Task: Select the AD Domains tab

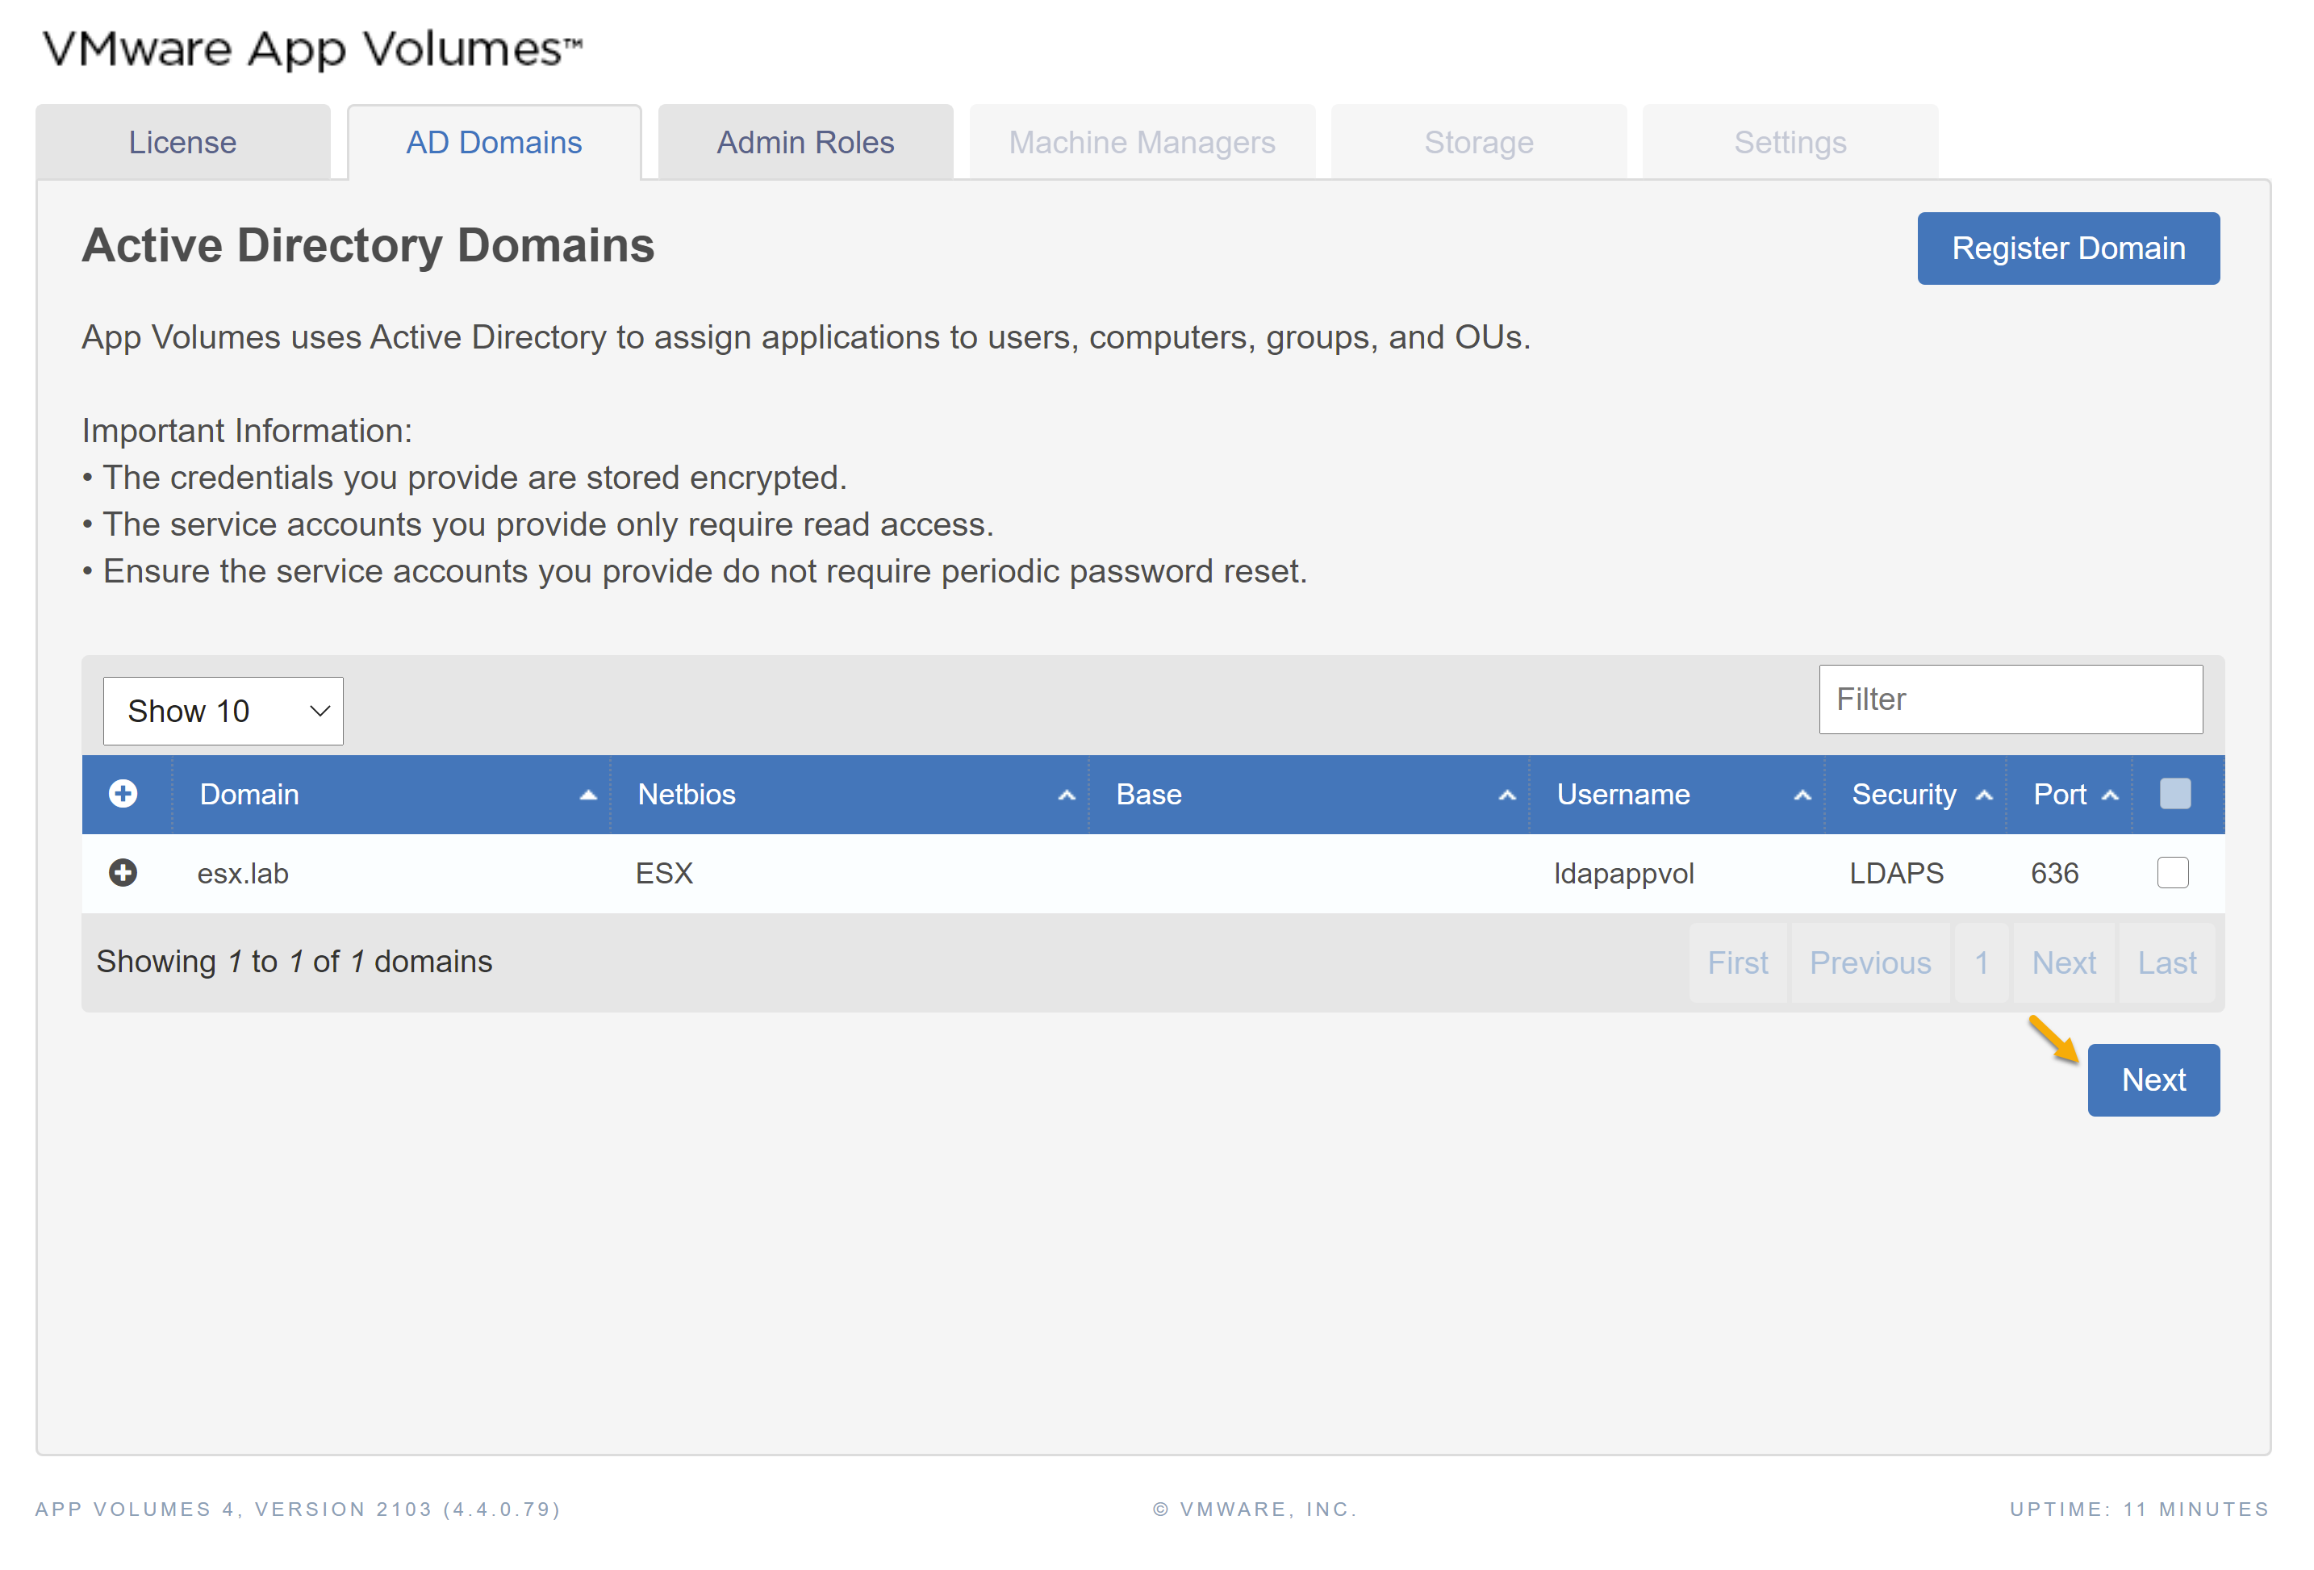Action: 495,142
